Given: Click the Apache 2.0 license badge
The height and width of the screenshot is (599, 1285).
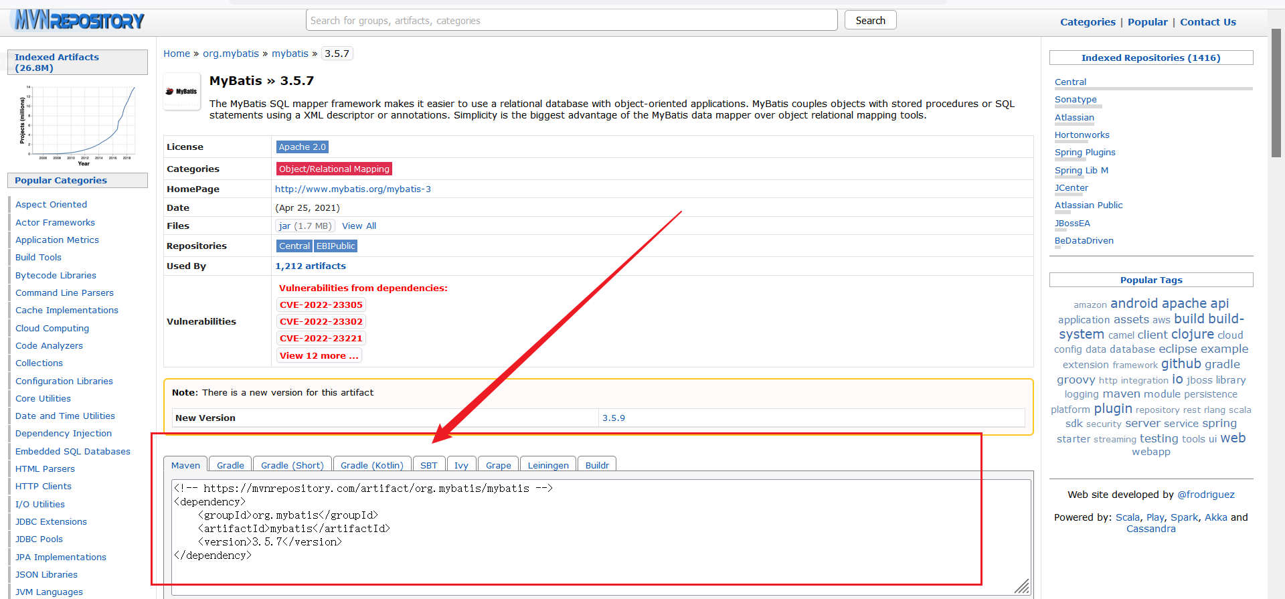Looking at the screenshot, I should coord(303,147).
